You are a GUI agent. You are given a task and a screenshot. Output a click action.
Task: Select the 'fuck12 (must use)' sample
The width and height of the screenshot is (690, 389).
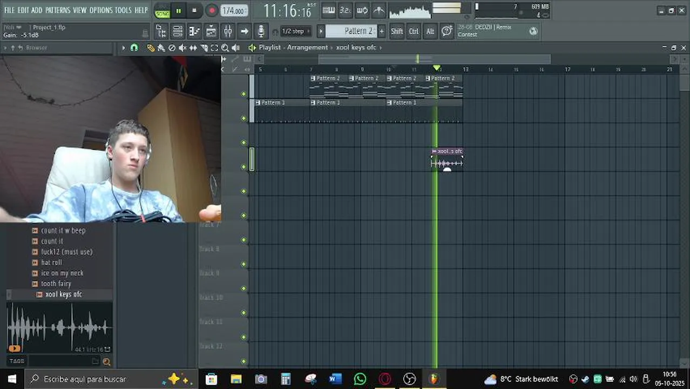[66, 252]
